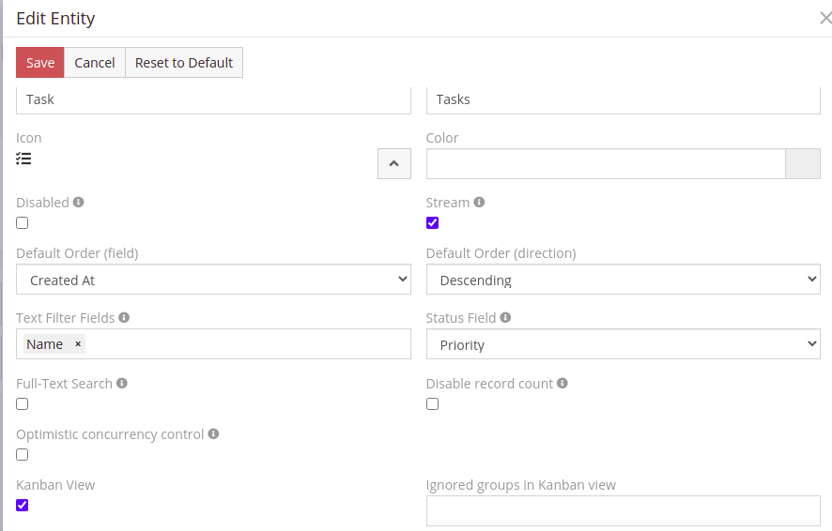
Task: Open the Default Order direction dropdown
Action: click(x=623, y=280)
